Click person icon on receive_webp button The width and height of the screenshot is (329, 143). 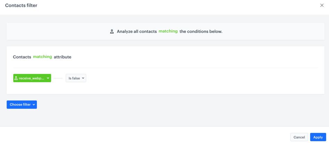(x=16, y=78)
